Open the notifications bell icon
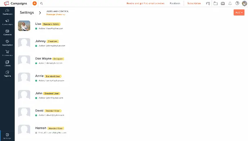This screenshot has height=141, width=248. [230, 3]
